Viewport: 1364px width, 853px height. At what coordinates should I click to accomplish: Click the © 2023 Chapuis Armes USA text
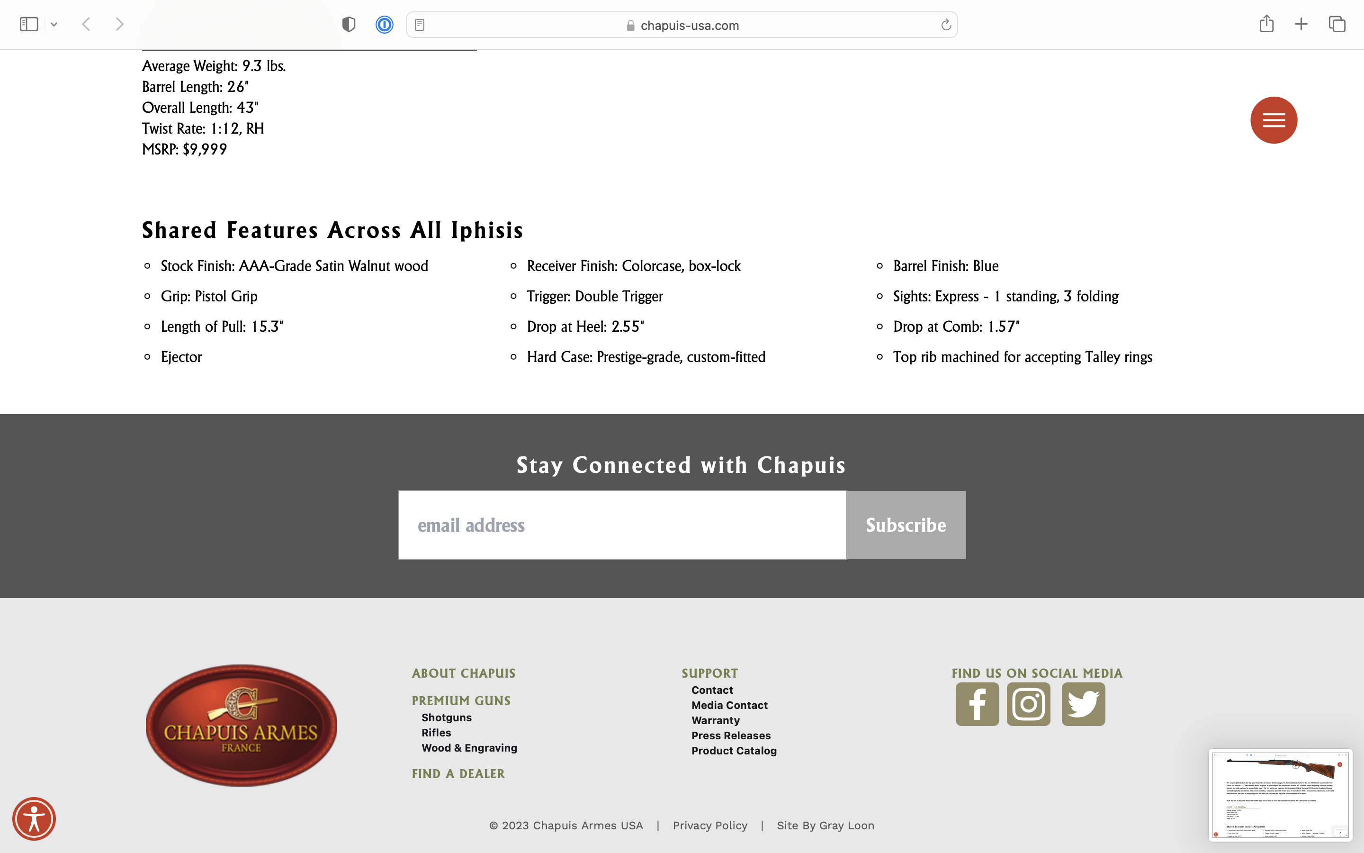566,826
